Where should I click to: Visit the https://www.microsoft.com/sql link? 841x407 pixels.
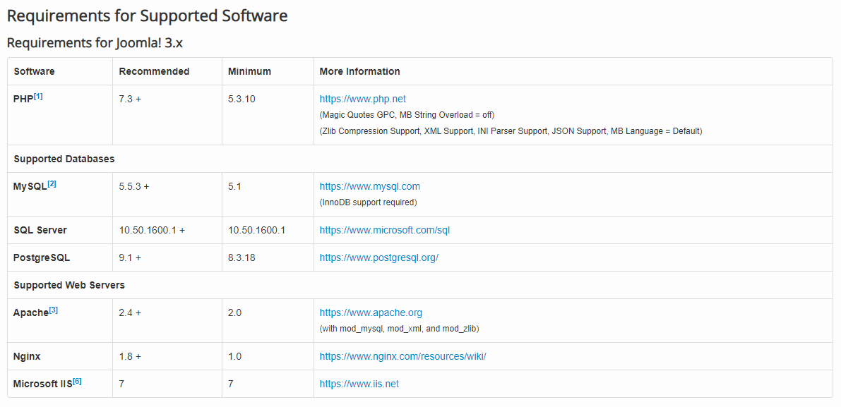(385, 230)
